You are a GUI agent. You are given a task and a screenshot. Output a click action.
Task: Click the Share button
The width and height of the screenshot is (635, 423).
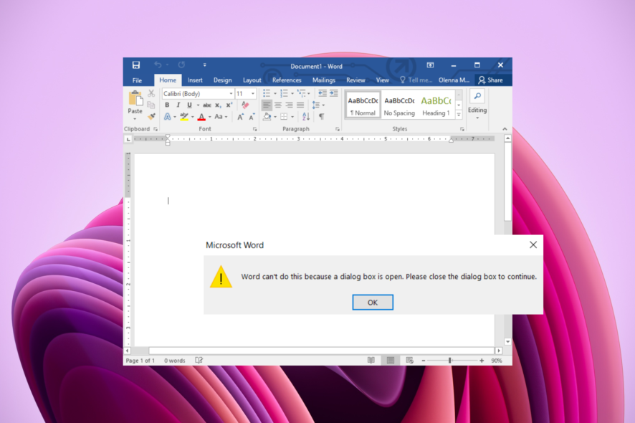coord(490,80)
